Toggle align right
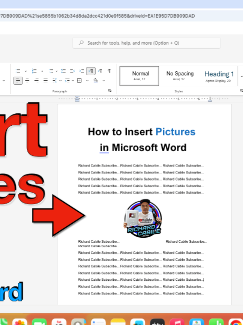 (x=36, y=80)
